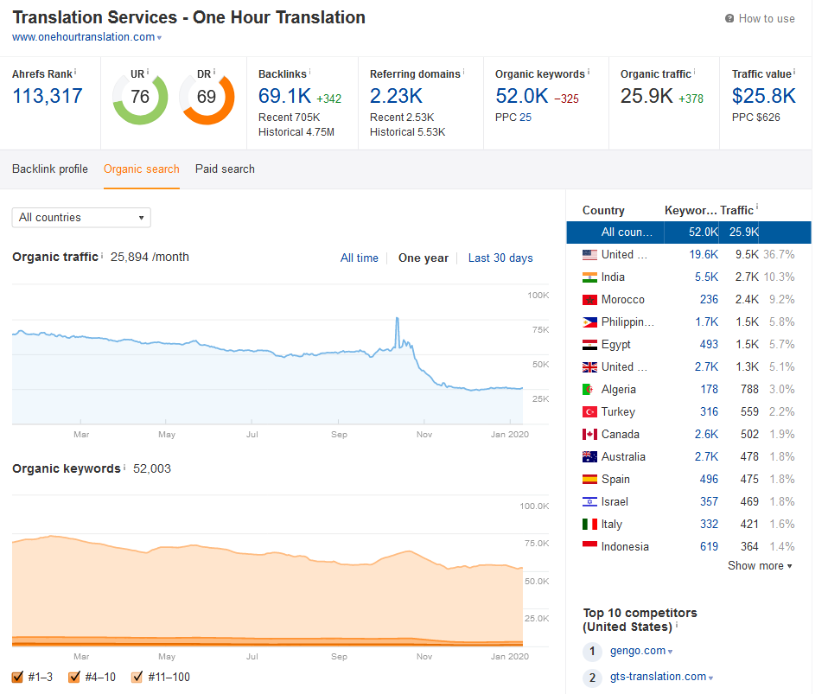Switch to the Paid search tab
Viewport: 828px width, 694px height.
coord(225,169)
